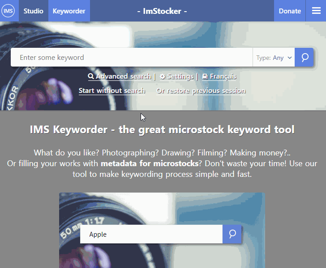Open the Studio tab

pos(34,11)
